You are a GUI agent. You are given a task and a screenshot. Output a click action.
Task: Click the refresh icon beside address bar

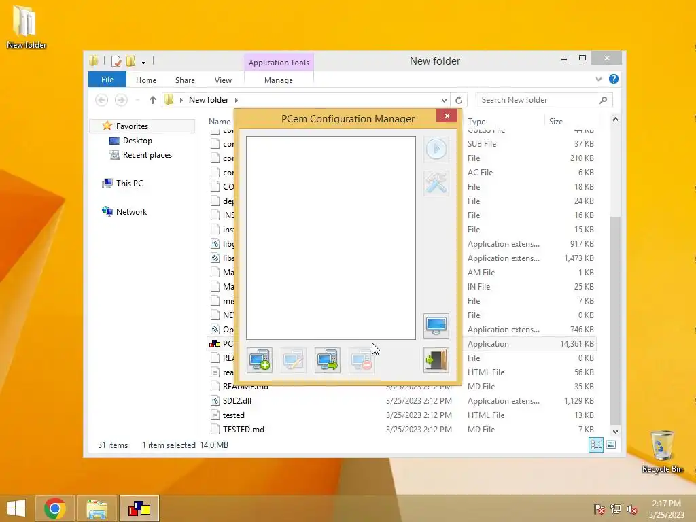[459, 100]
